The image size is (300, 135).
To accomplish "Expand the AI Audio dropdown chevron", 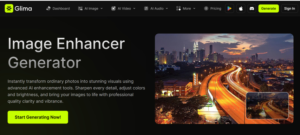I will coord(167,8).
